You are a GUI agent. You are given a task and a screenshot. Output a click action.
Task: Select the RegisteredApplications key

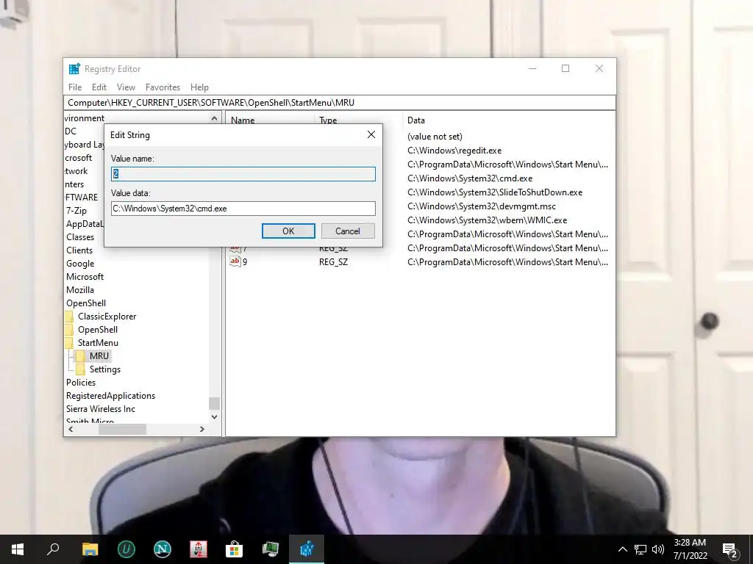click(x=110, y=396)
